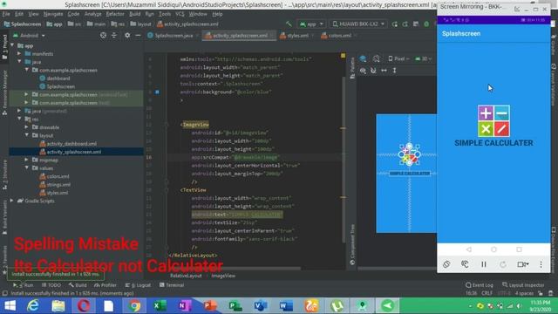
Task: Open the Layout Inspector
Action: tap(523, 285)
